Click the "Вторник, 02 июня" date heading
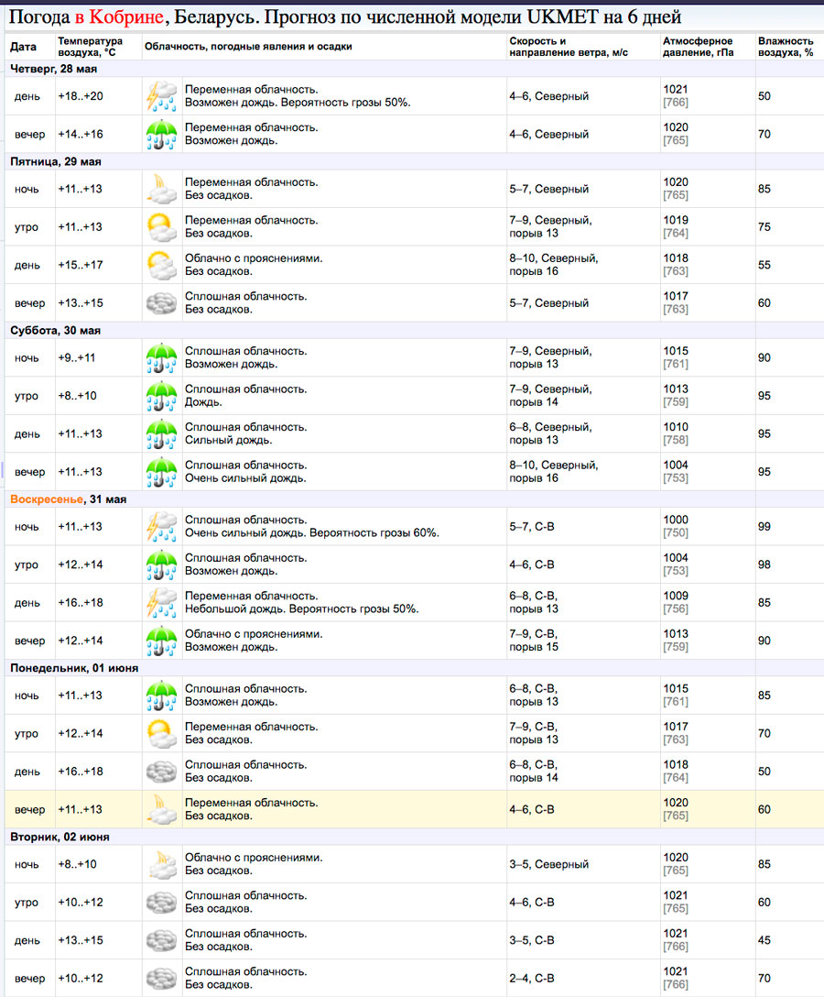Image resolution: width=824 pixels, height=997 pixels. (x=60, y=837)
